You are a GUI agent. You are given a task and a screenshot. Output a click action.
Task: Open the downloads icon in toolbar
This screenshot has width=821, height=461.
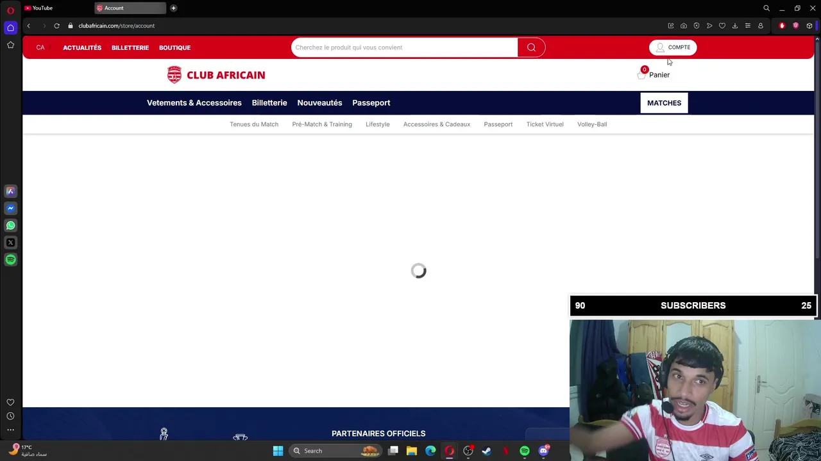735,26
